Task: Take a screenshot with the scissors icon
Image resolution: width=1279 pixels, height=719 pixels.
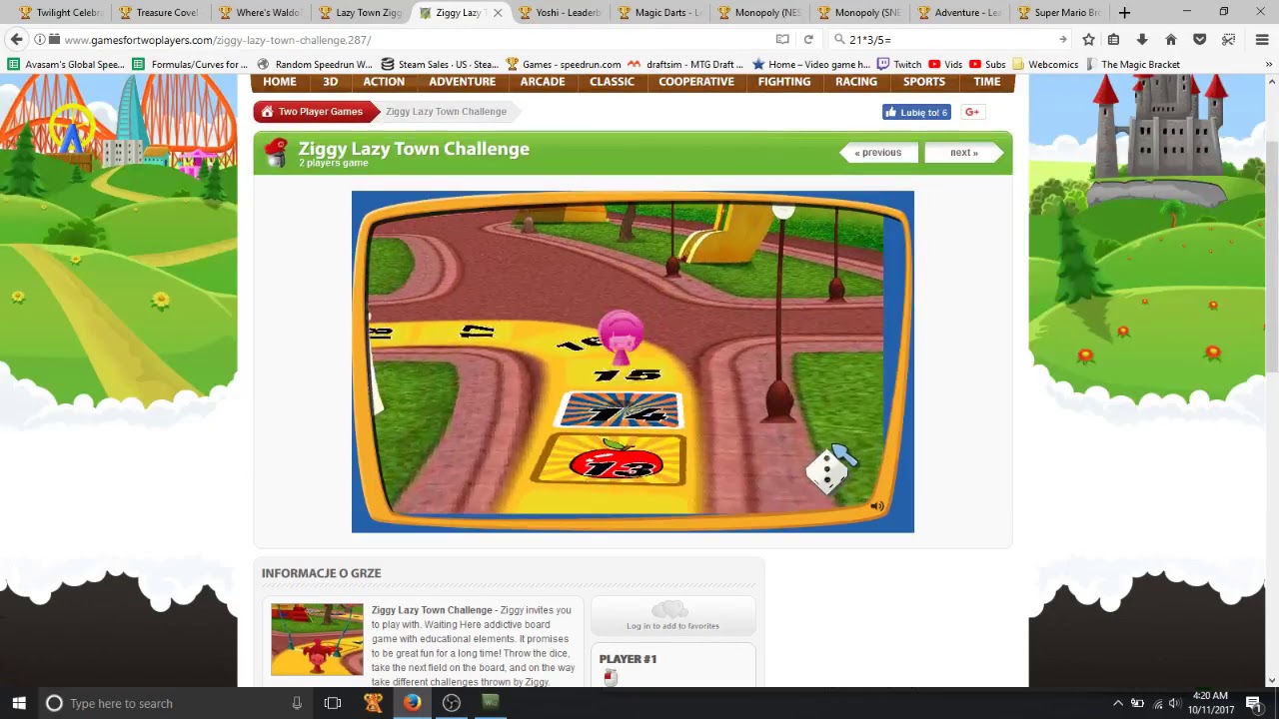Action: [1229, 40]
